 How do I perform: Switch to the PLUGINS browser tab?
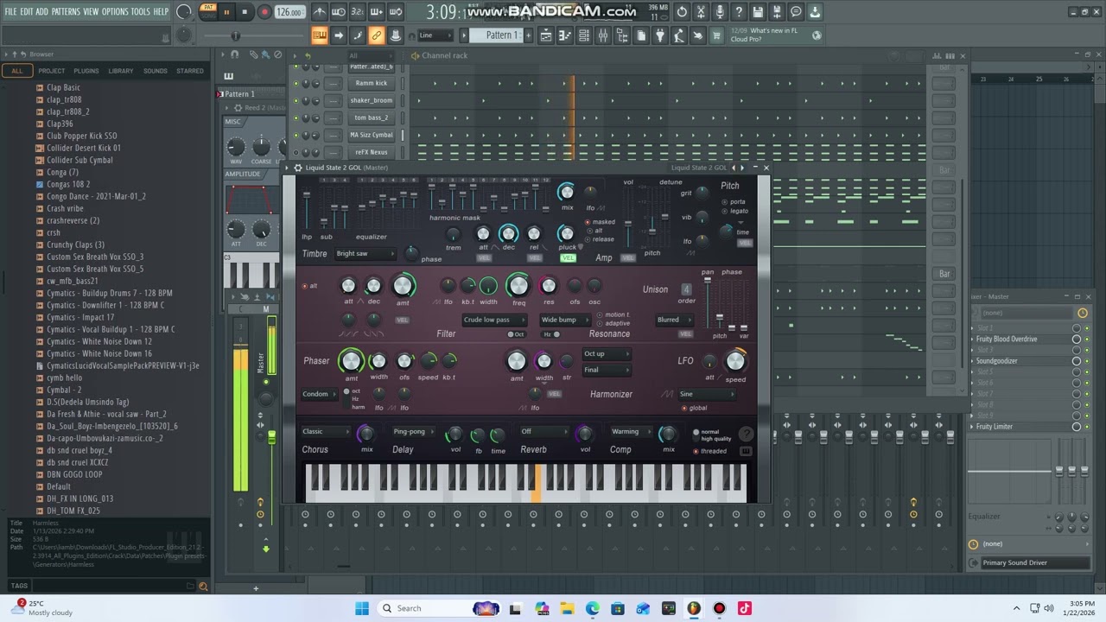click(86, 71)
